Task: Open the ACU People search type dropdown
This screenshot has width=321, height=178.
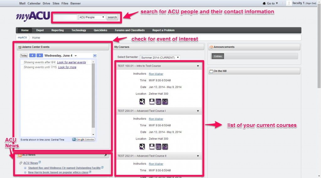Action: point(92,17)
